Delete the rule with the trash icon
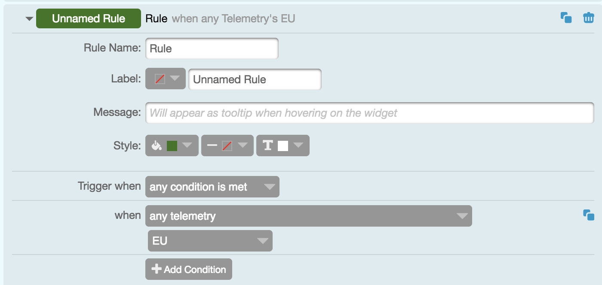This screenshot has width=602, height=285. (588, 17)
